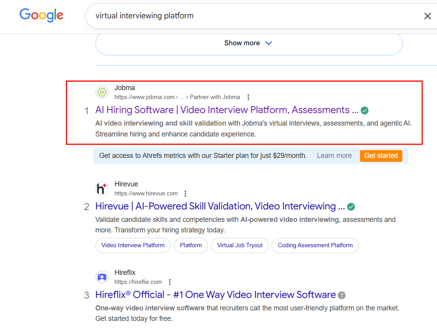Click the Google logo
This screenshot has width=437, height=333.
point(41,15)
